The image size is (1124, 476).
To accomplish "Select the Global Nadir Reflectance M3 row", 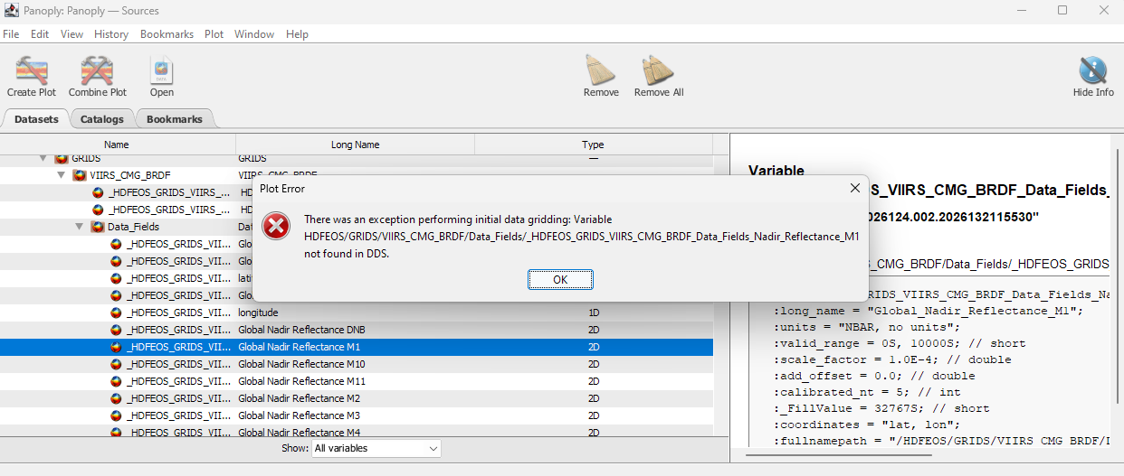I will point(357,415).
